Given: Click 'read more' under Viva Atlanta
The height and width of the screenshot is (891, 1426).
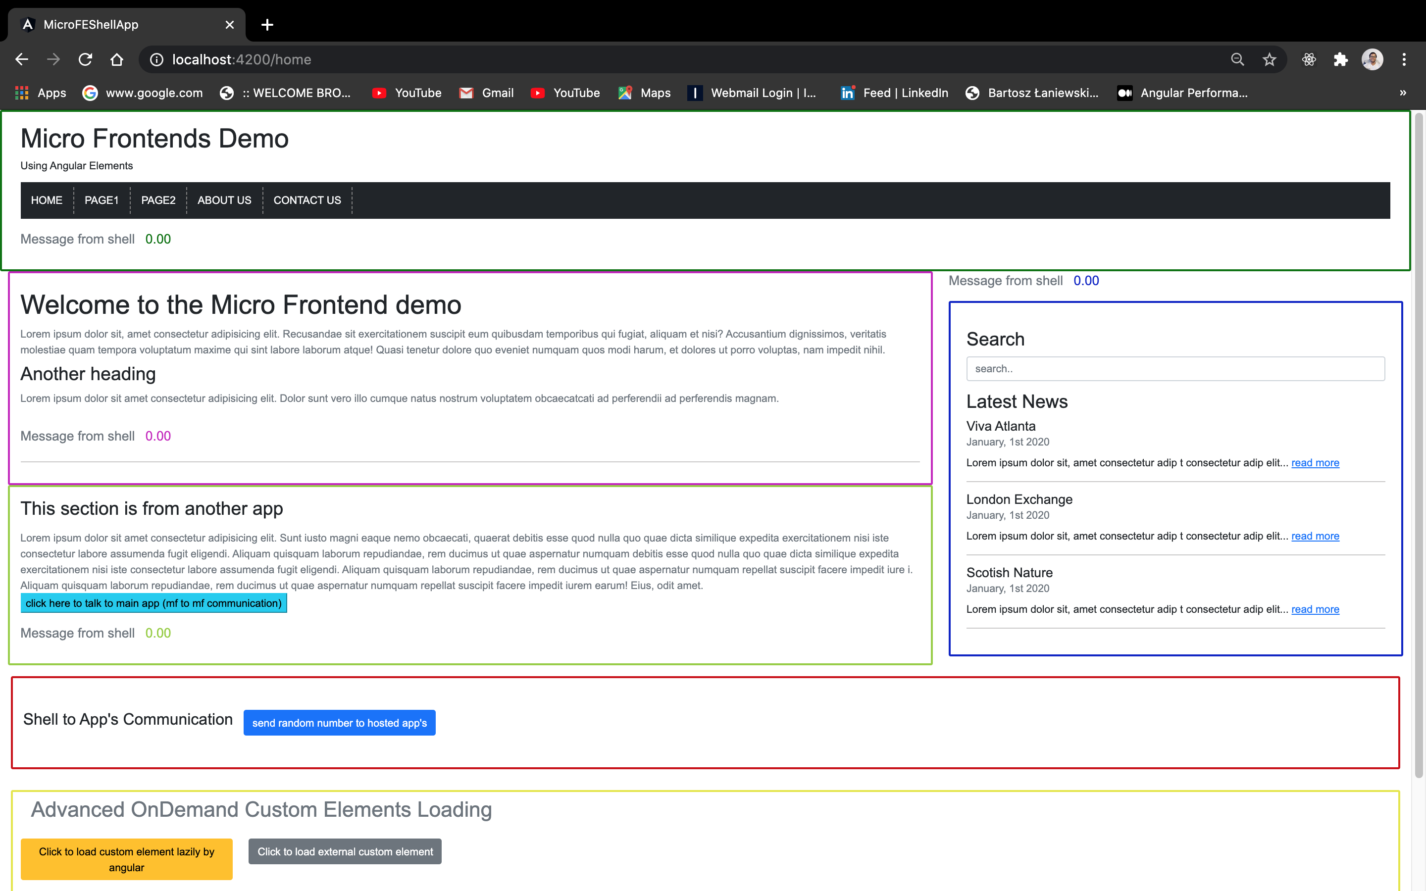Looking at the screenshot, I should click(1315, 463).
